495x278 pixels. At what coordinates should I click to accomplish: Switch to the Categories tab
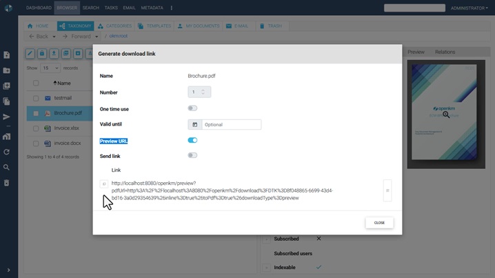(115, 26)
